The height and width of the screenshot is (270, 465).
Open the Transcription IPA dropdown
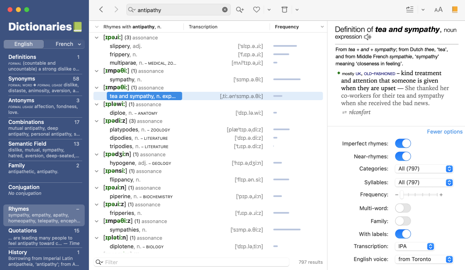pos(415,247)
